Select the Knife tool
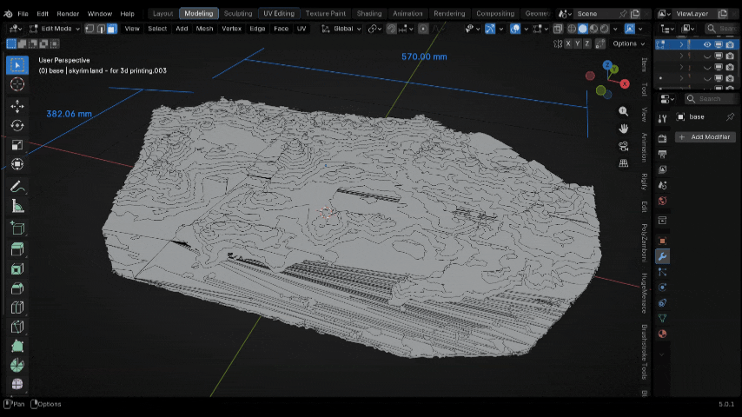 coord(17,327)
